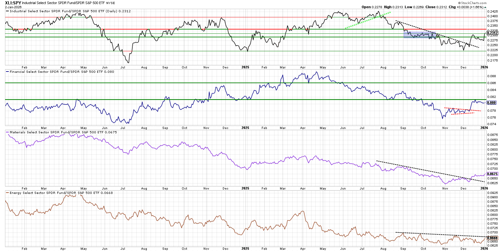Click the 0.2312 last-price tag on Industrial axis
This screenshot has height=251, width=503.
pyautogui.click(x=492, y=33)
